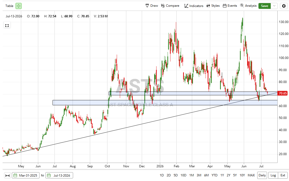This screenshot has height=181, width=289.
Task: Click the 70.65 current price label
Action: click(283, 93)
